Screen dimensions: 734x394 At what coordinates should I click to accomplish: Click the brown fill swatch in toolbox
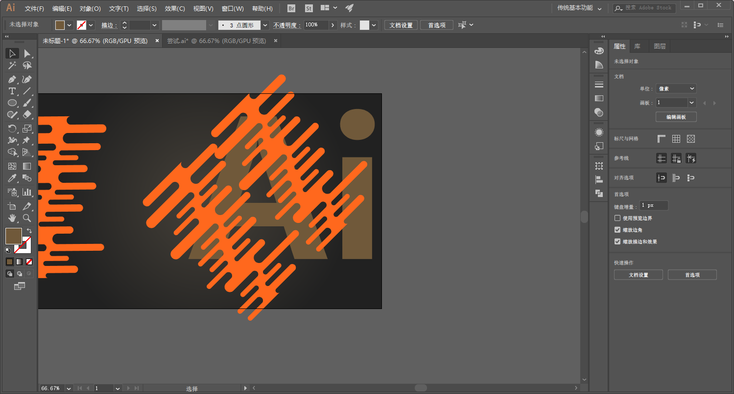[x=14, y=236]
